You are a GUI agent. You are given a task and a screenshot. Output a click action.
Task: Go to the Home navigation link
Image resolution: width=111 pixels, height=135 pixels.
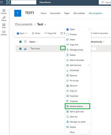click(43, 13)
